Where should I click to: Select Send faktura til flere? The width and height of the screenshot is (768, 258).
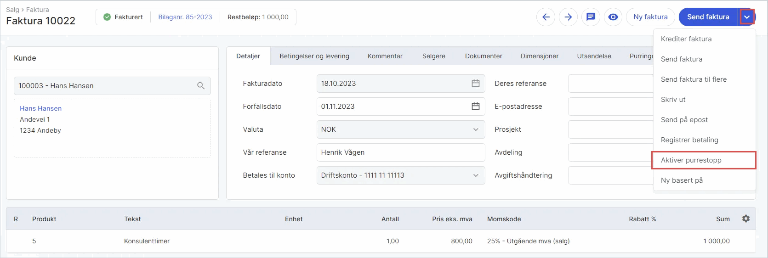[x=705, y=79]
